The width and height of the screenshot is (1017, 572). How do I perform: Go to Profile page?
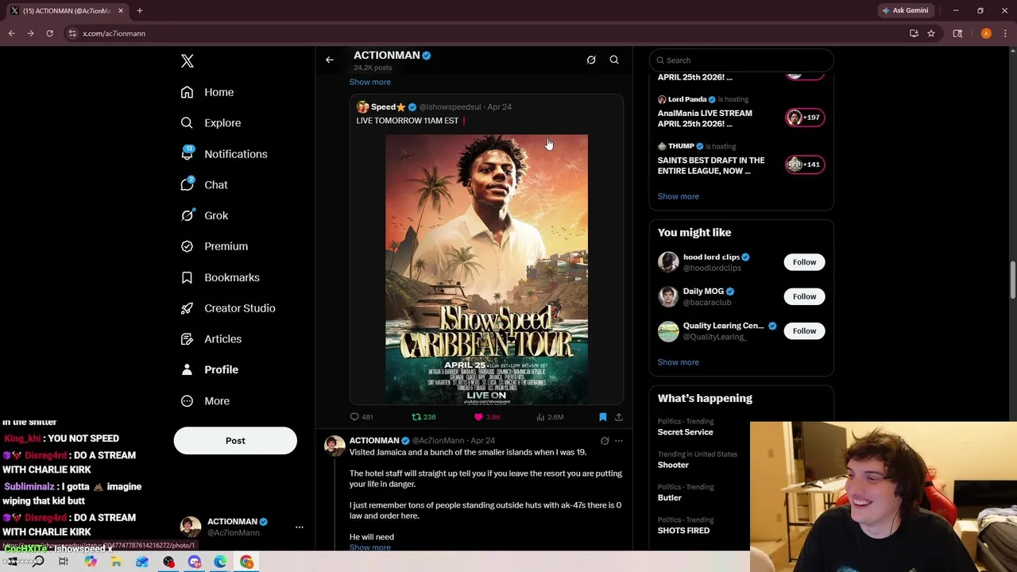tap(210, 369)
